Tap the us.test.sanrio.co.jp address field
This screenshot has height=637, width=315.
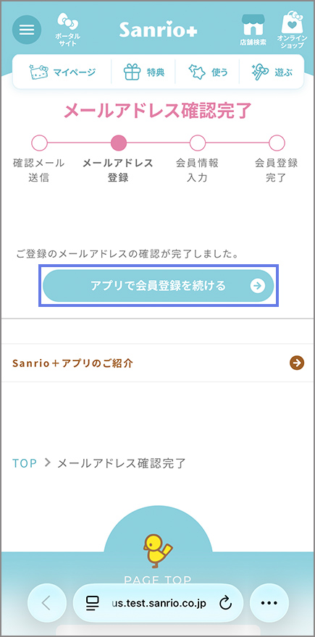159,603
